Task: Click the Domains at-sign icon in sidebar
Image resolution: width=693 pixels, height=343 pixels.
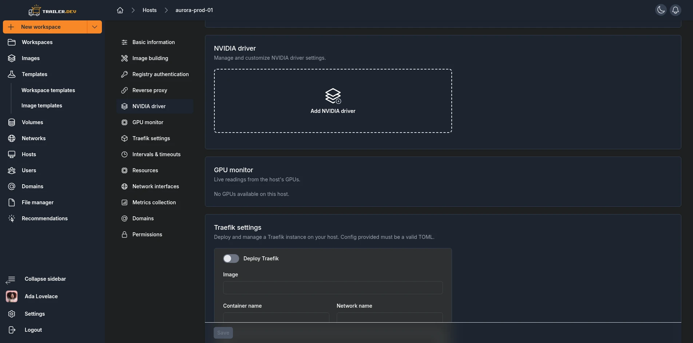Action: point(12,186)
